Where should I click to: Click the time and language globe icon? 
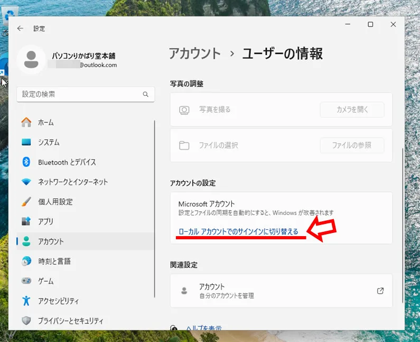pos(26,261)
